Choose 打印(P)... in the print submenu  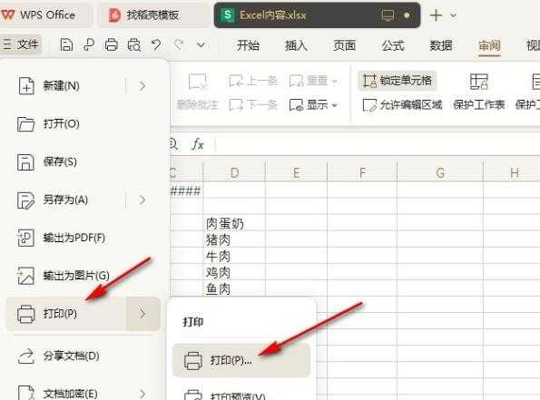[241, 360]
